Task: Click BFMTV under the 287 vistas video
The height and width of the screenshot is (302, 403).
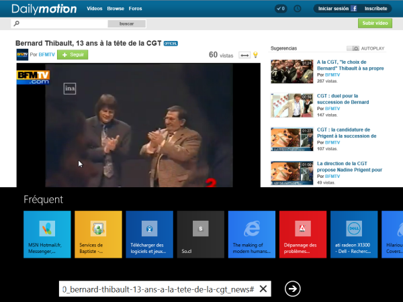Action: coord(332,75)
